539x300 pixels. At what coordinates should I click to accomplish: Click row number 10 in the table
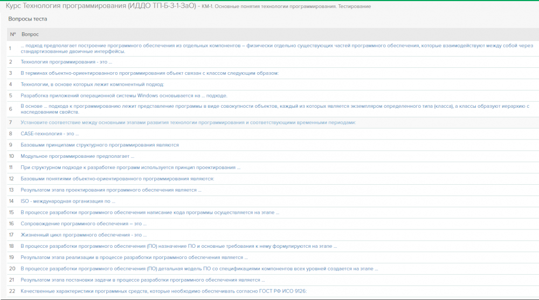[x=11, y=156]
